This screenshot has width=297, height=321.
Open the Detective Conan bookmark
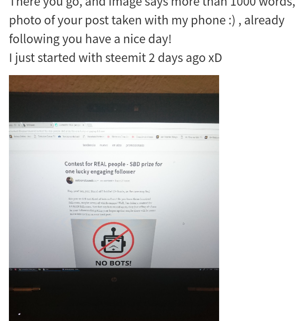click(x=45, y=137)
